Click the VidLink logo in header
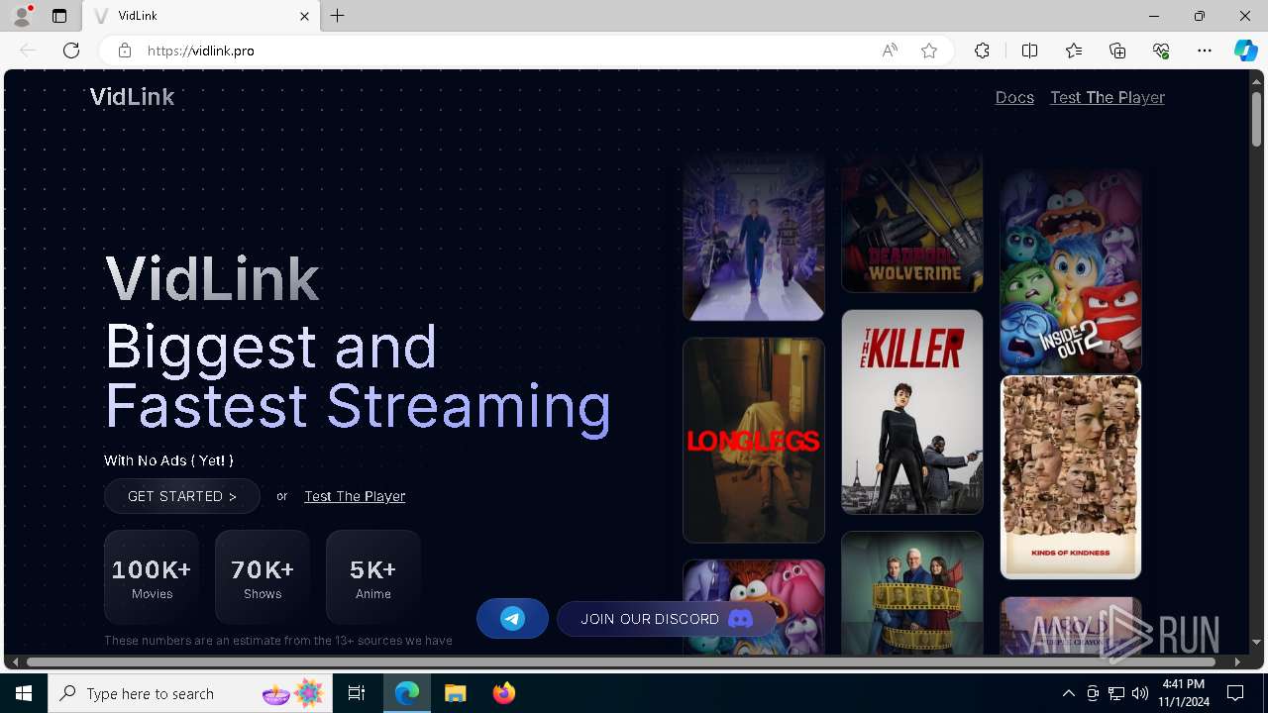This screenshot has height=713, width=1268. point(132,96)
